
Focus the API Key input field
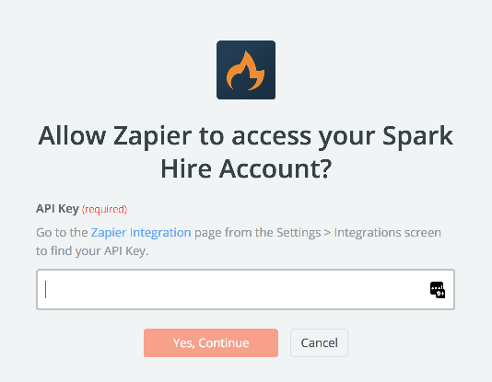tap(245, 290)
